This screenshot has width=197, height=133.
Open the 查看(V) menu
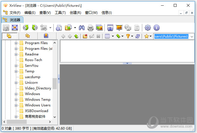point(45,13)
